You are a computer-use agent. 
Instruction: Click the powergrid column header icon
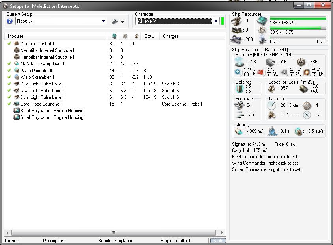pos(125,36)
